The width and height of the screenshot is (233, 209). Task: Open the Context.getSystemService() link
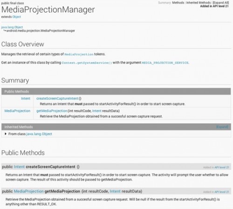(x=87, y=63)
